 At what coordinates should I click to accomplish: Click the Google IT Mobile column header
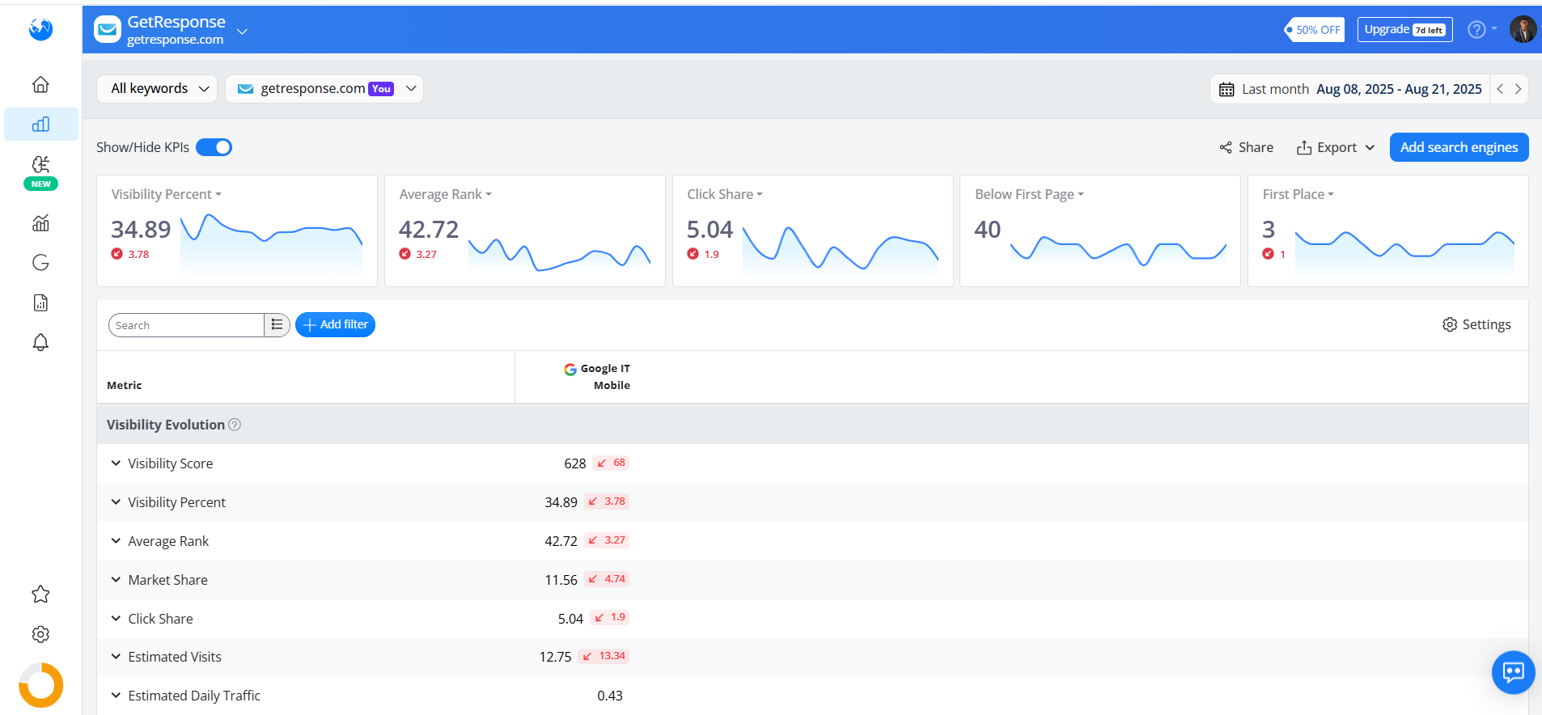597,377
